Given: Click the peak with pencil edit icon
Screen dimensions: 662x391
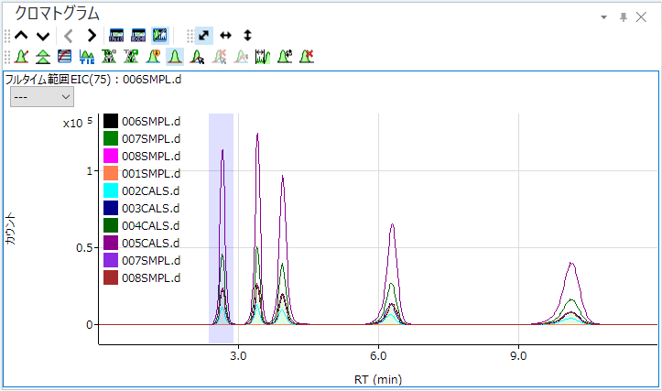Looking at the screenshot, I should coord(21,57).
